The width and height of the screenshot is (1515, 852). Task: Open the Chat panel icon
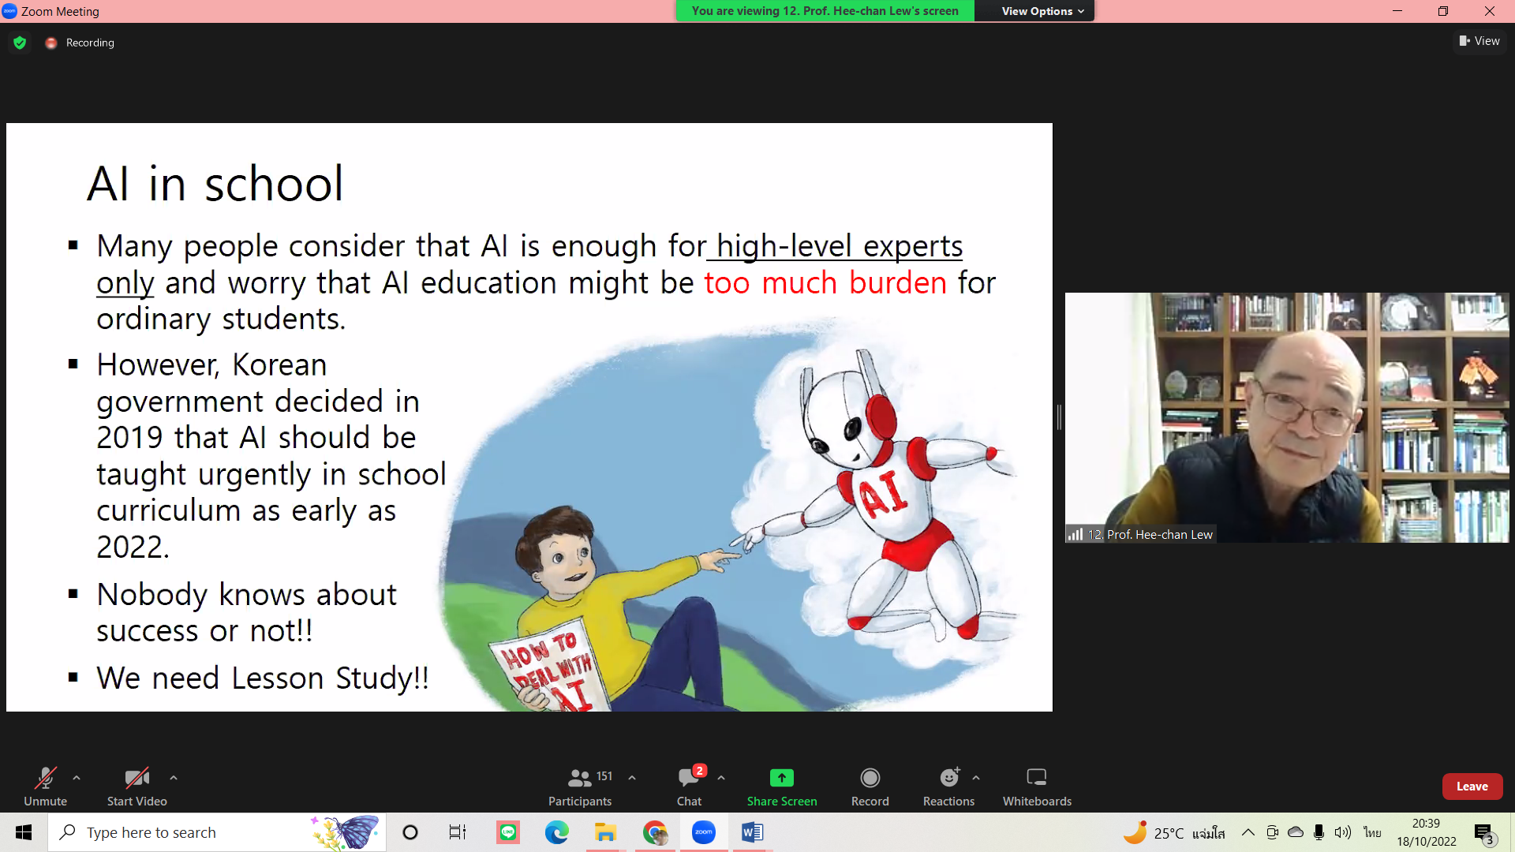point(688,779)
